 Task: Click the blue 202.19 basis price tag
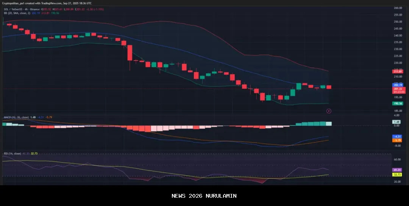[398, 85]
